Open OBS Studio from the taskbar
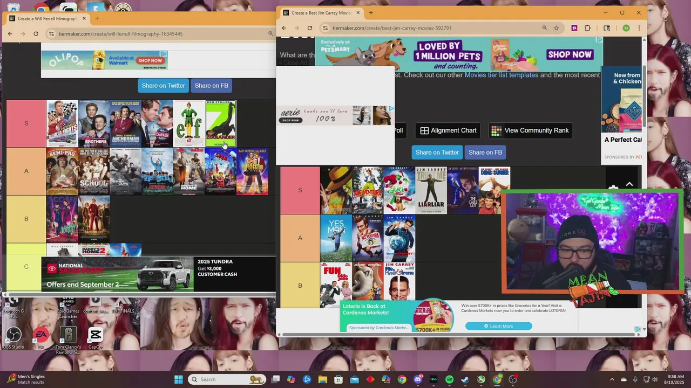The width and height of the screenshot is (691, 388). point(513,379)
